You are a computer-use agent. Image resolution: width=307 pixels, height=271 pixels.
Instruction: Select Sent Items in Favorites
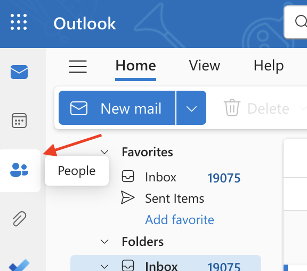[163, 198]
